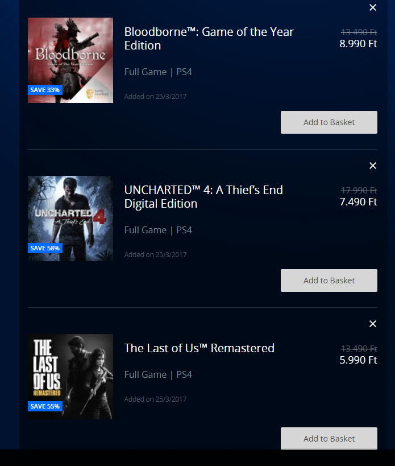
Task: Click PS4 platform label under Bloodborne title
Action: (184, 72)
